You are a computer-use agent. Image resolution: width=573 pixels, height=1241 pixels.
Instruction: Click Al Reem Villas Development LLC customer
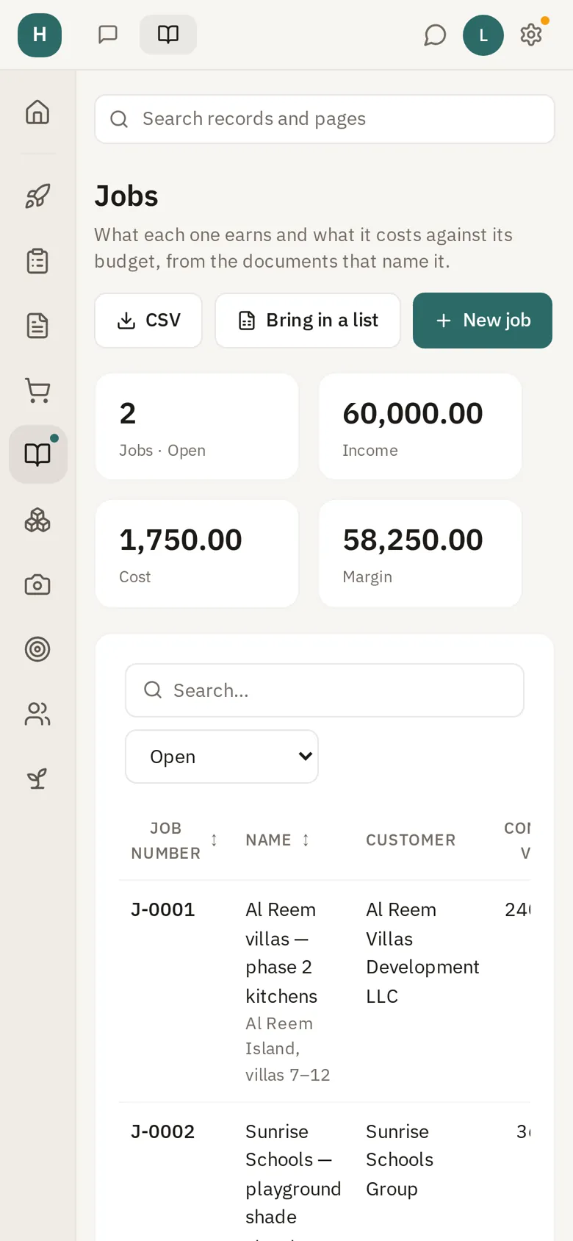point(422,953)
